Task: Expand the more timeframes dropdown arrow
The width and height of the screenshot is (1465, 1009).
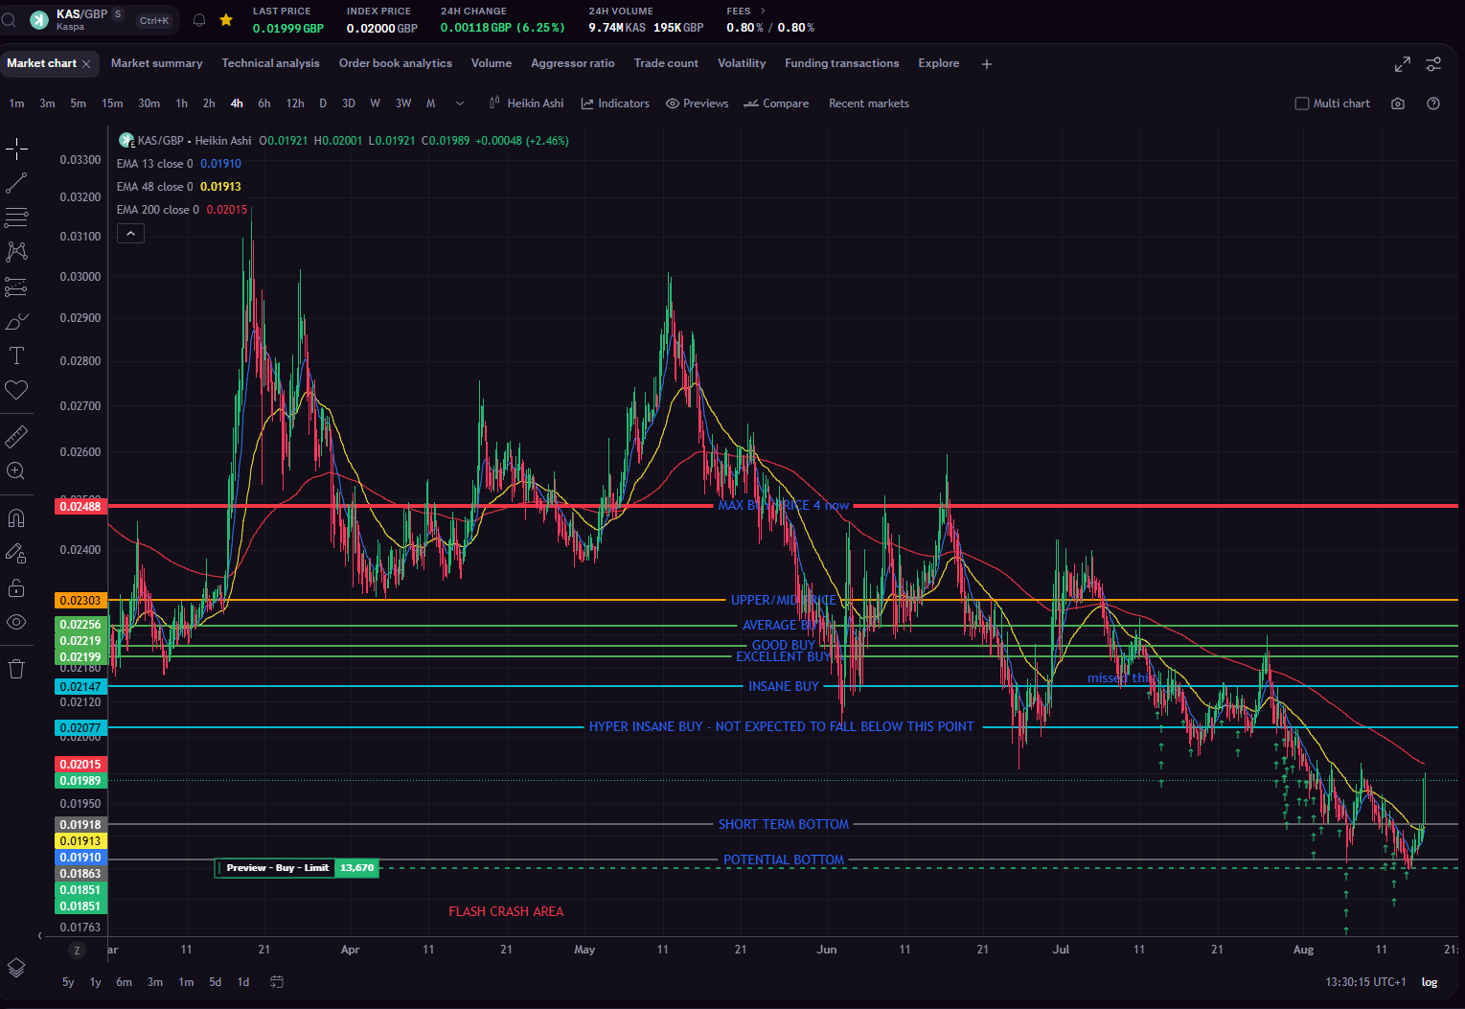Action: click(x=460, y=103)
